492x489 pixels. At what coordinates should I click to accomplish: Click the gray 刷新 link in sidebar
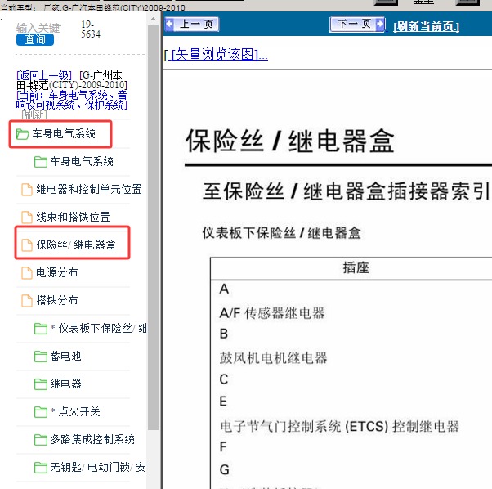point(34,114)
